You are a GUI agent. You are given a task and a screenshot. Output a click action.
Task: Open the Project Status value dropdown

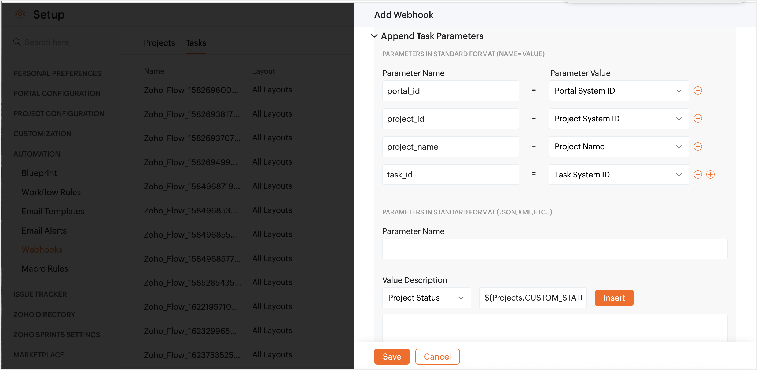[x=426, y=297]
